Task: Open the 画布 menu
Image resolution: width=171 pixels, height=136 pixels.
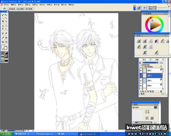Action: [x=21, y=5]
